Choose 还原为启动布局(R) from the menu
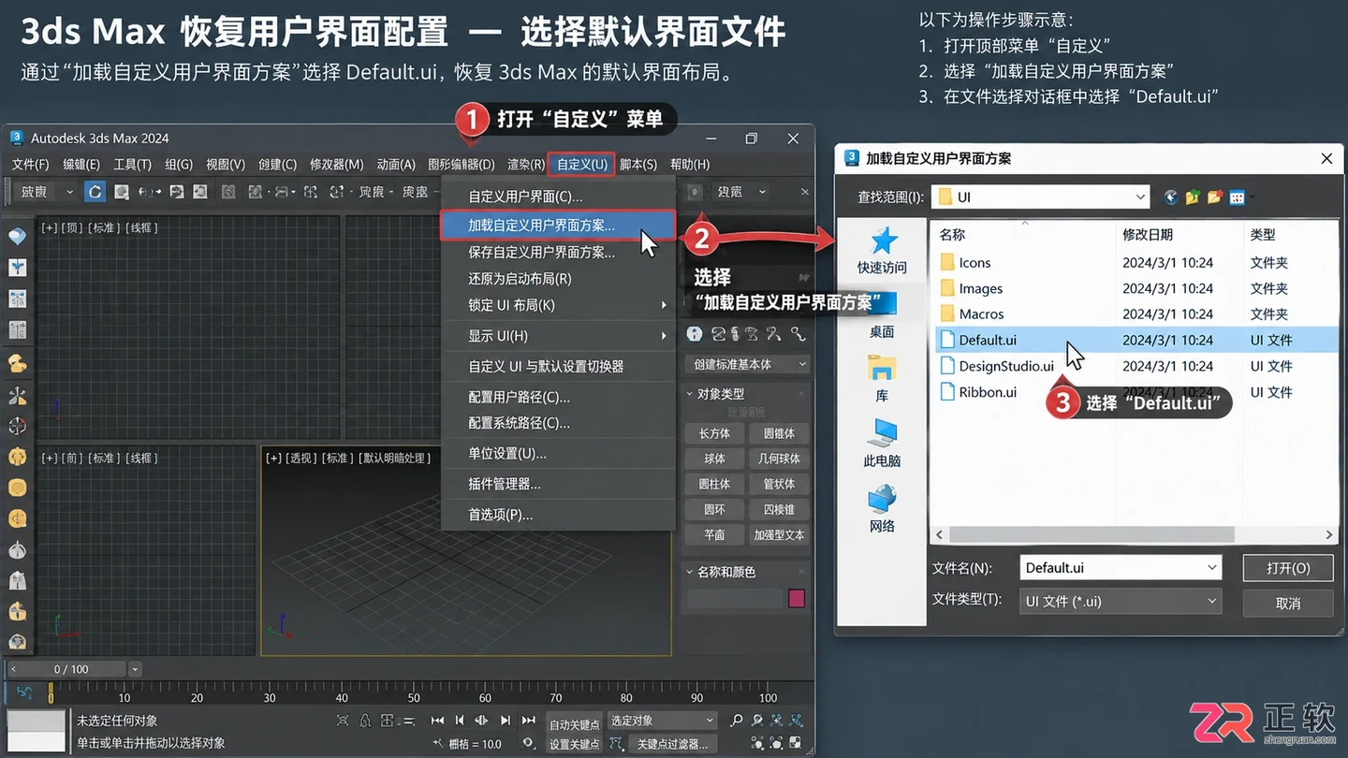Image resolution: width=1348 pixels, height=758 pixels. tap(558, 279)
